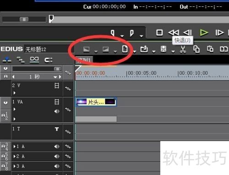Toggle audio channel patch A on ruler header

pos(5,77)
